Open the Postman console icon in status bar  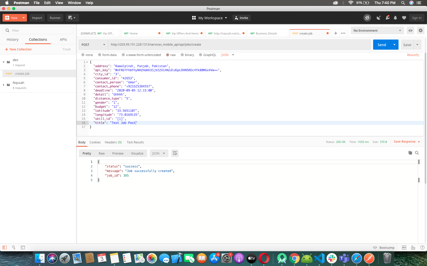tap(23, 248)
